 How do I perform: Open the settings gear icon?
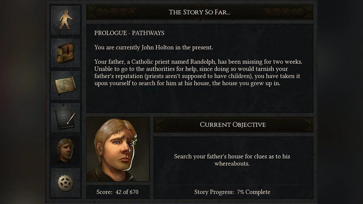(65, 183)
